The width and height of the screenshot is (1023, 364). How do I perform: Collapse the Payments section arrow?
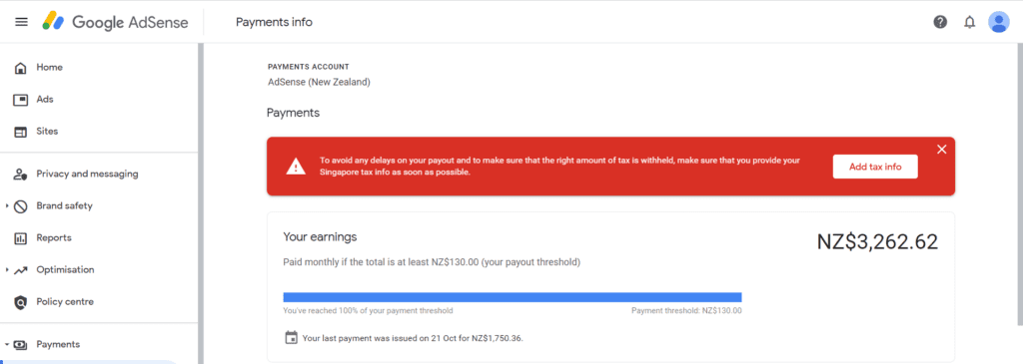tap(7, 344)
